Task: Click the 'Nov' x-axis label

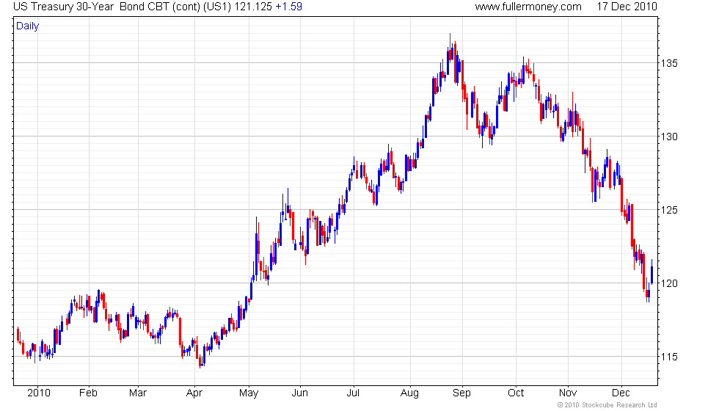Action: pos(568,393)
